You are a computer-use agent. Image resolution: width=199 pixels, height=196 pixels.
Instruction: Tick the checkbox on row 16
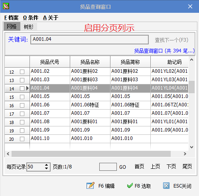pos(22,105)
